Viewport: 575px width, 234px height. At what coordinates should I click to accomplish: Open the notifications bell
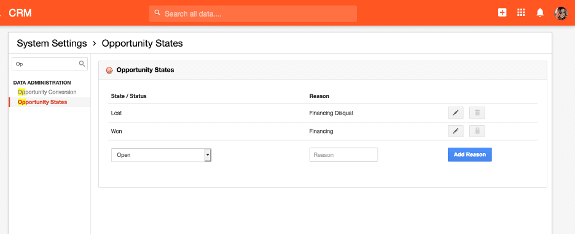(540, 13)
